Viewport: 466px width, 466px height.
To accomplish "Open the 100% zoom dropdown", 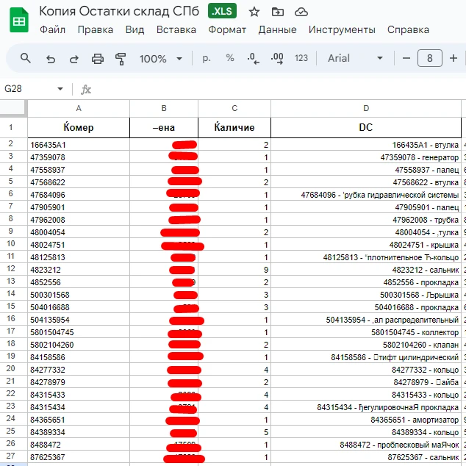I will tap(161, 59).
